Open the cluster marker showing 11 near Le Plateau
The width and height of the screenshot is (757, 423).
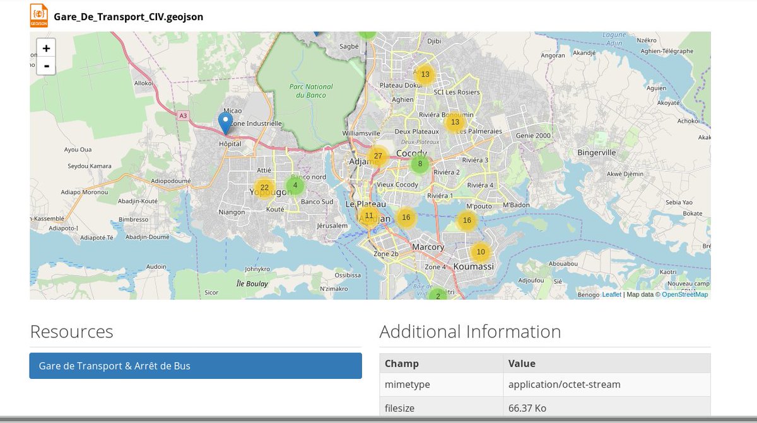pyautogui.click(x=370, y=215)
